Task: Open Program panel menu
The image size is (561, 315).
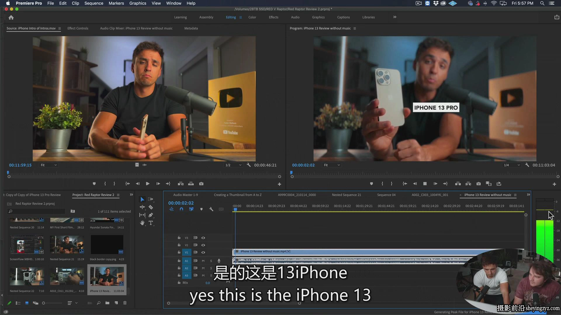Action: (355, 29)
